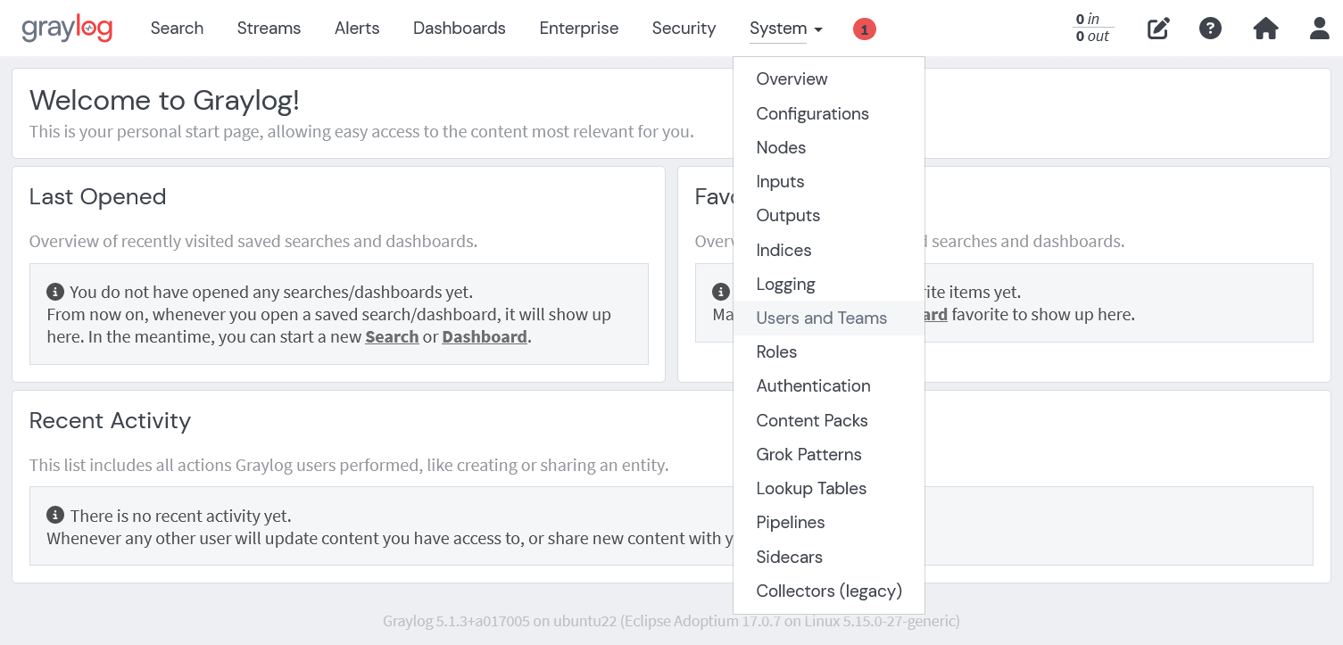Click the Graylog logo

[67, 29]
